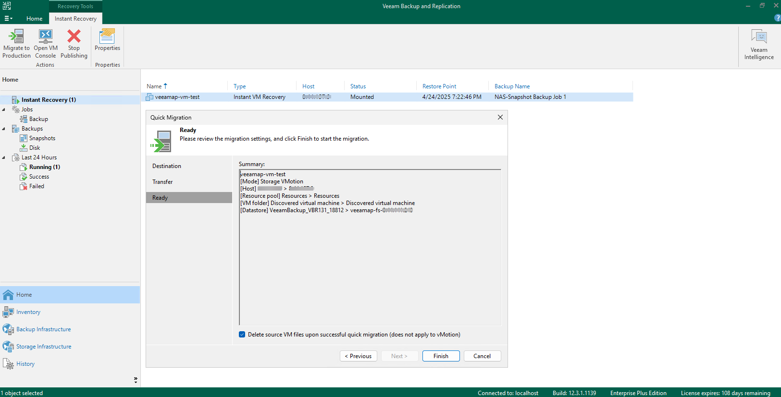Open the main hamburger menu
Image resolution: width=781 pixels, height=397 pixels.
pos(8,18)
